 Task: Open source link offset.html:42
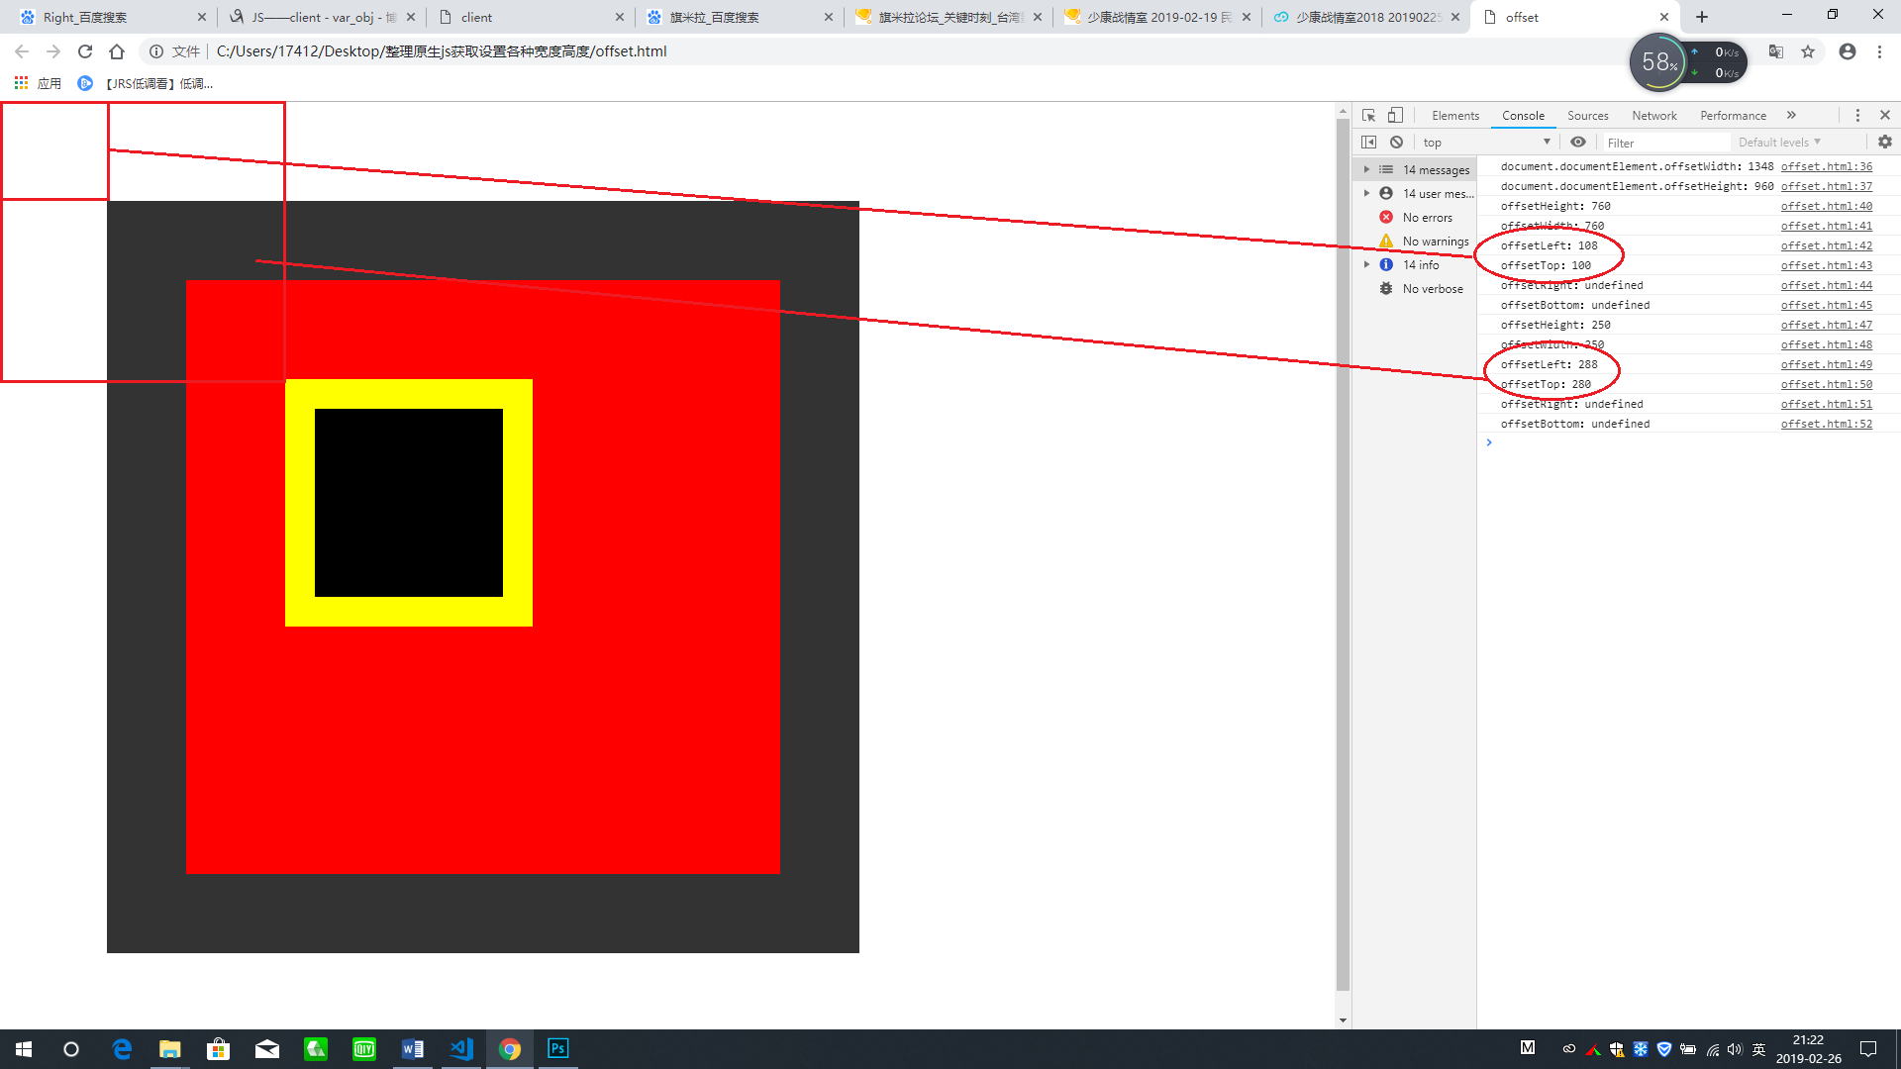[1826, 245]
